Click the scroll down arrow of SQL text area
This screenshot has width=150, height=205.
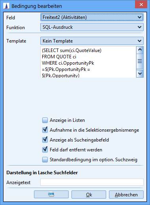pos(140,74)
